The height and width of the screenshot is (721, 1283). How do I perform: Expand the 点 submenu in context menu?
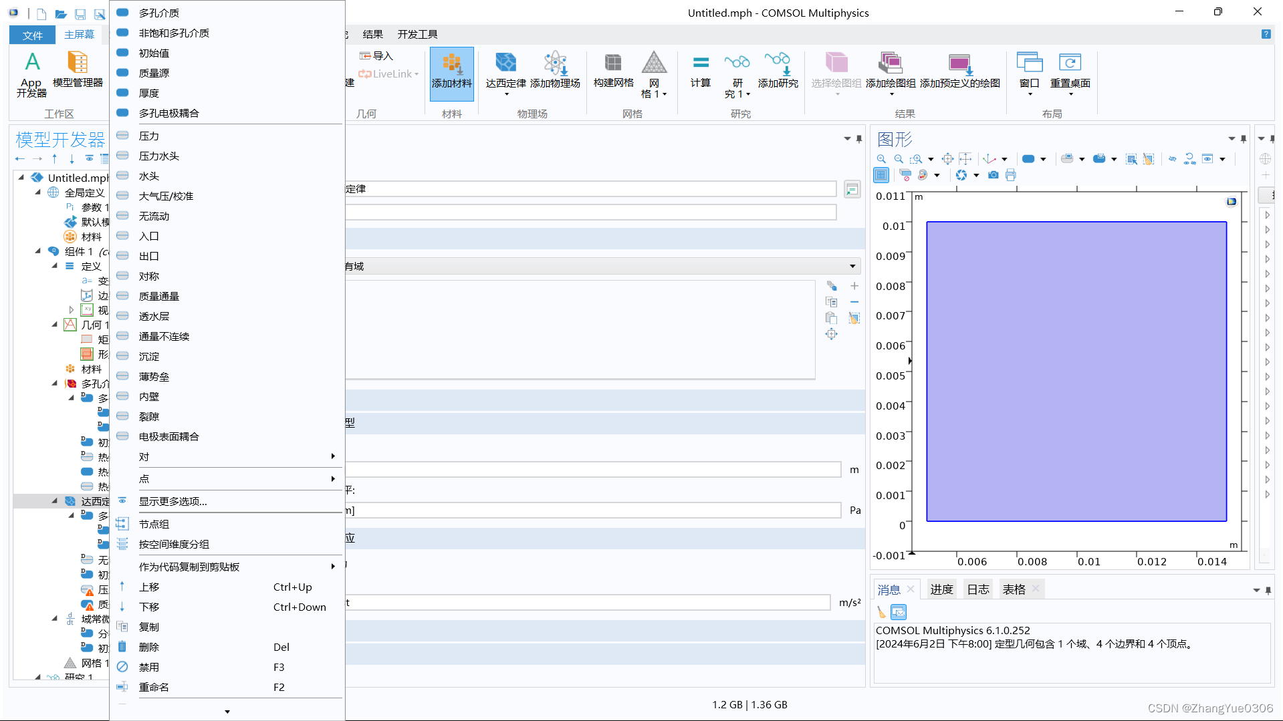[227, 478]
